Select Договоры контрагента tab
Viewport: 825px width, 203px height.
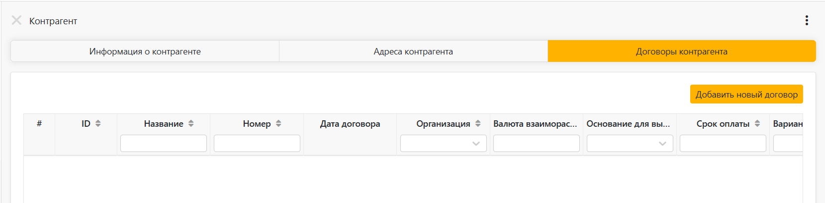(681, 51)
